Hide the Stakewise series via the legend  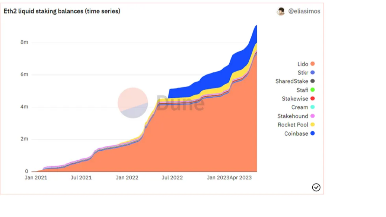click(295, 99)
